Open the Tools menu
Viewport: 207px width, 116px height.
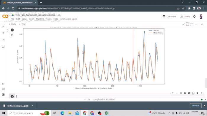click(49, 19)
